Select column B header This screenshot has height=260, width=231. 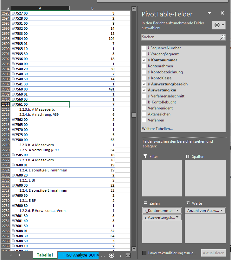pyautogui.click(x=92, y=8)
